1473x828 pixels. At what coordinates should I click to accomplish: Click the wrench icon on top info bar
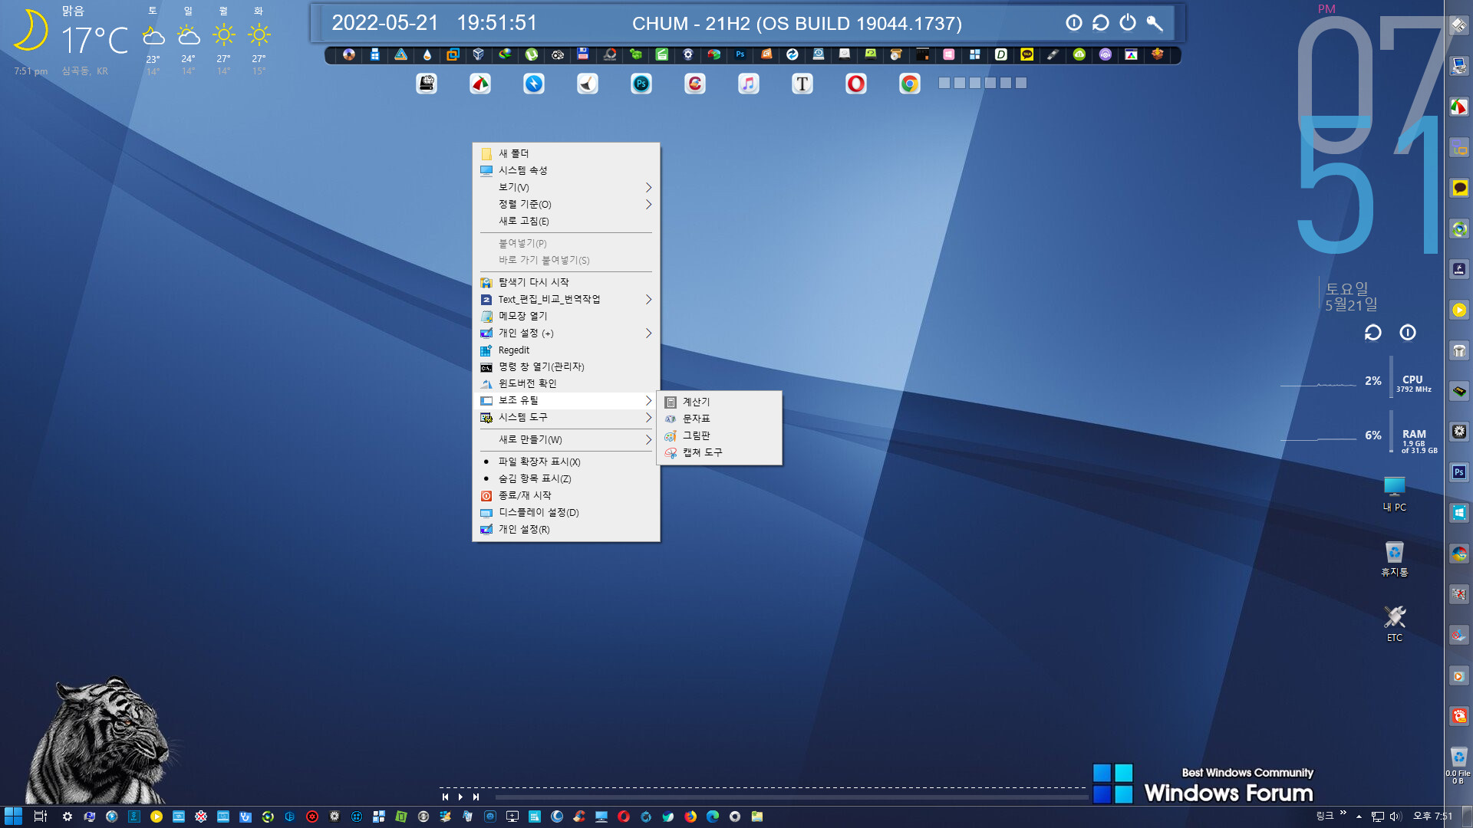1155,23
